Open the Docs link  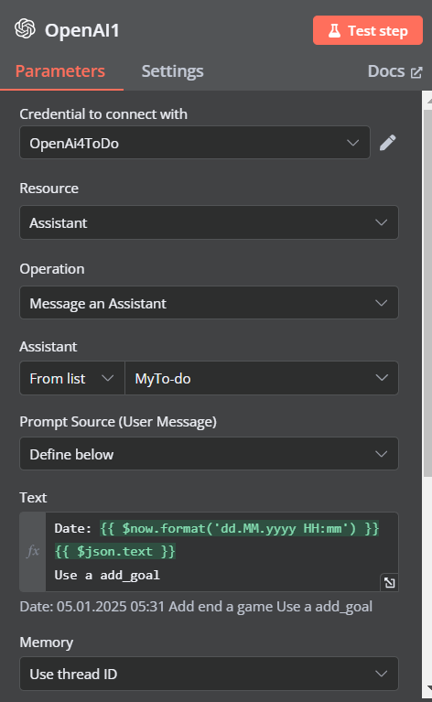pos(394,71)
